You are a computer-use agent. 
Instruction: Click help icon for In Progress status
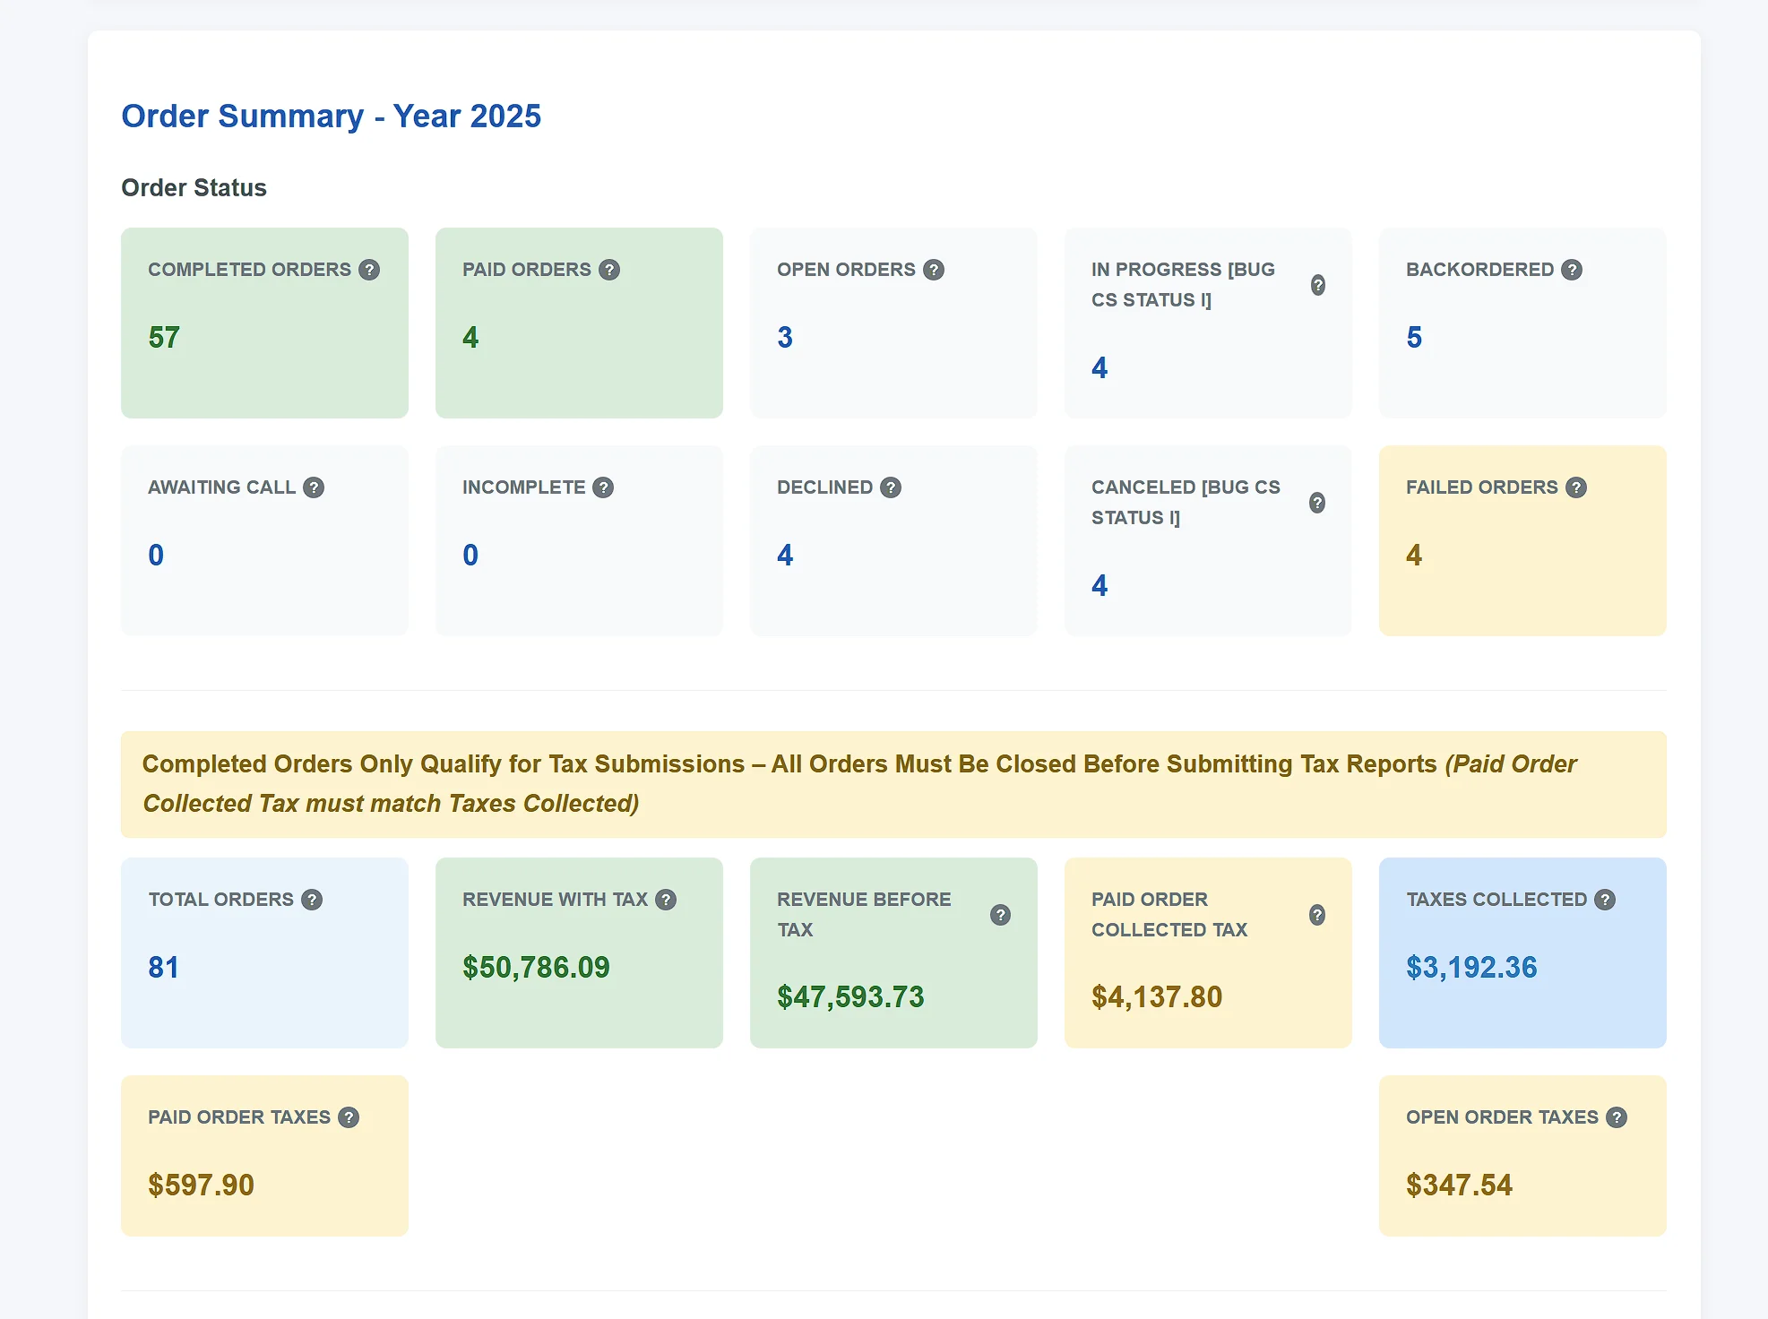coord(1317,285)
